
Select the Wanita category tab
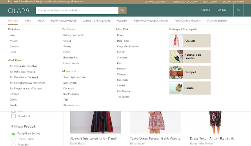point(13,21)
